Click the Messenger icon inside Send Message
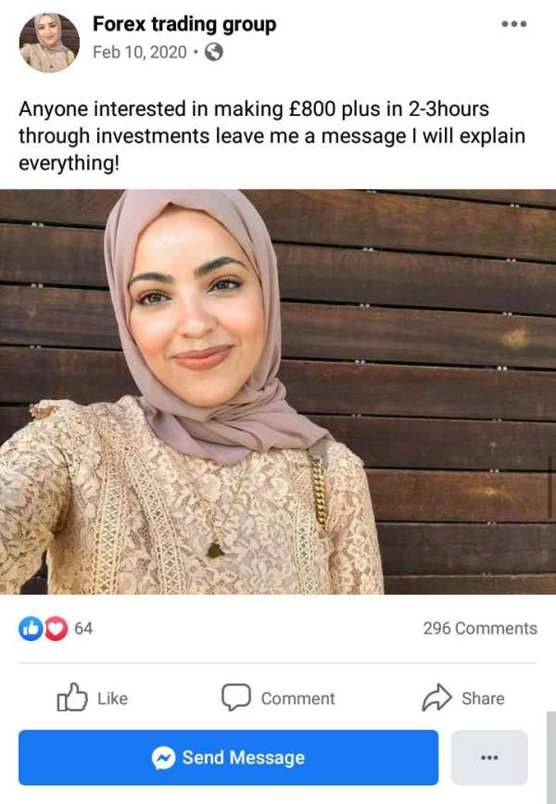The image size is (556, 804). tap(164, 758)
